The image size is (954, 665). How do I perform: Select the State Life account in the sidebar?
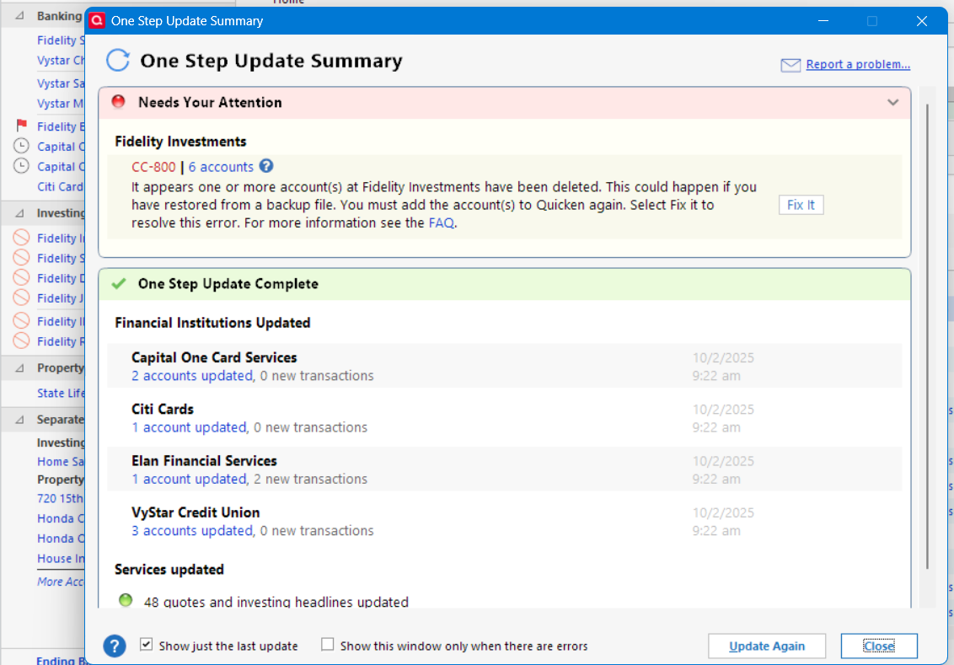click(x=60, y=393)
